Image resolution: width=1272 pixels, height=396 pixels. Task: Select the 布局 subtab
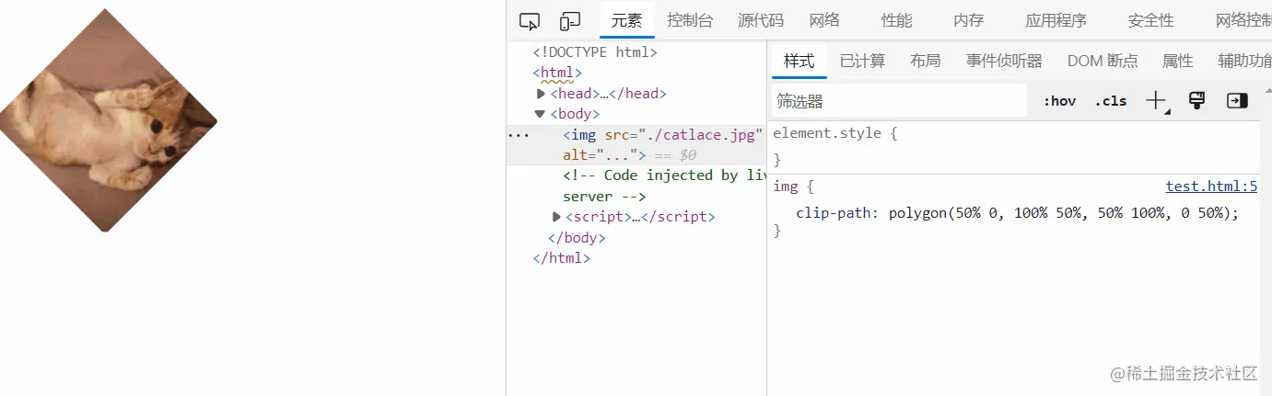click(926, 61)
